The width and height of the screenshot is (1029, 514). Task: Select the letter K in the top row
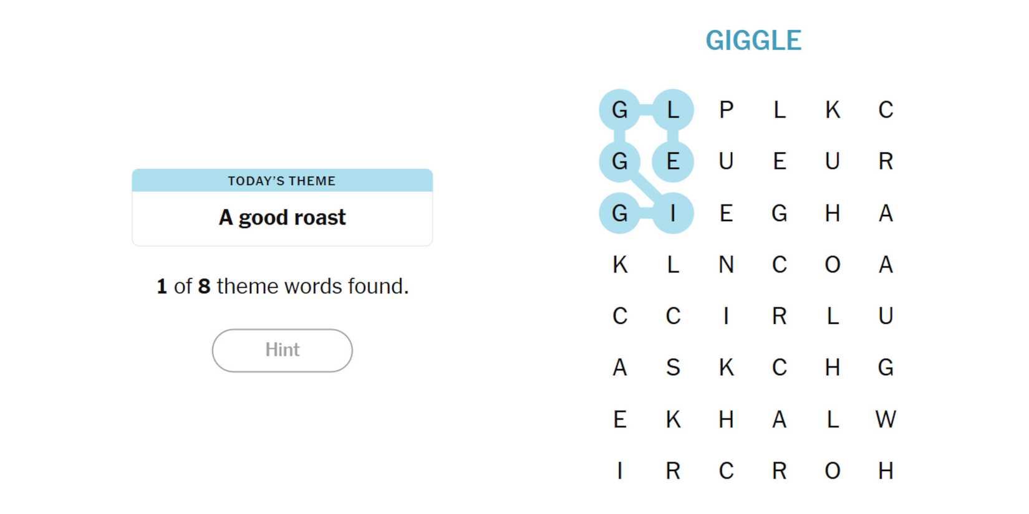tap(833, 110)
